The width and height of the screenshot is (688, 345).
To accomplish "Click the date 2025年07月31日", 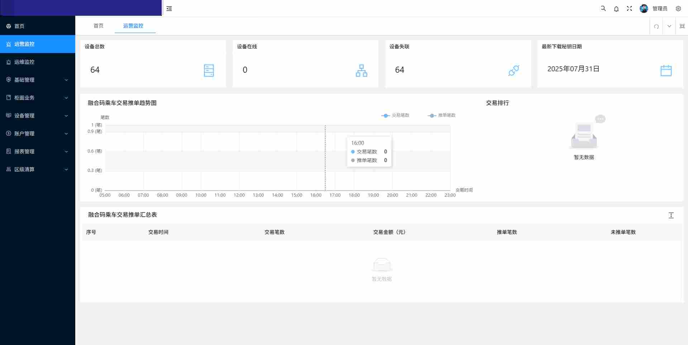I will click(573, 69).
